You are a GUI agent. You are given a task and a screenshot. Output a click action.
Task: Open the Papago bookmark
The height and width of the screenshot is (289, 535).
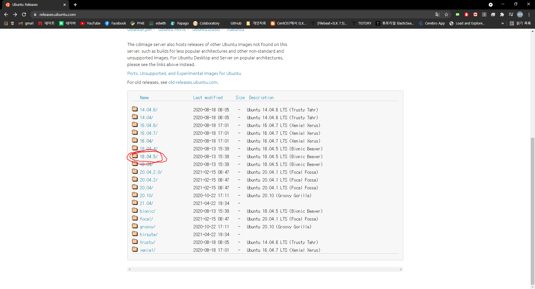click(x=180, y=23)
